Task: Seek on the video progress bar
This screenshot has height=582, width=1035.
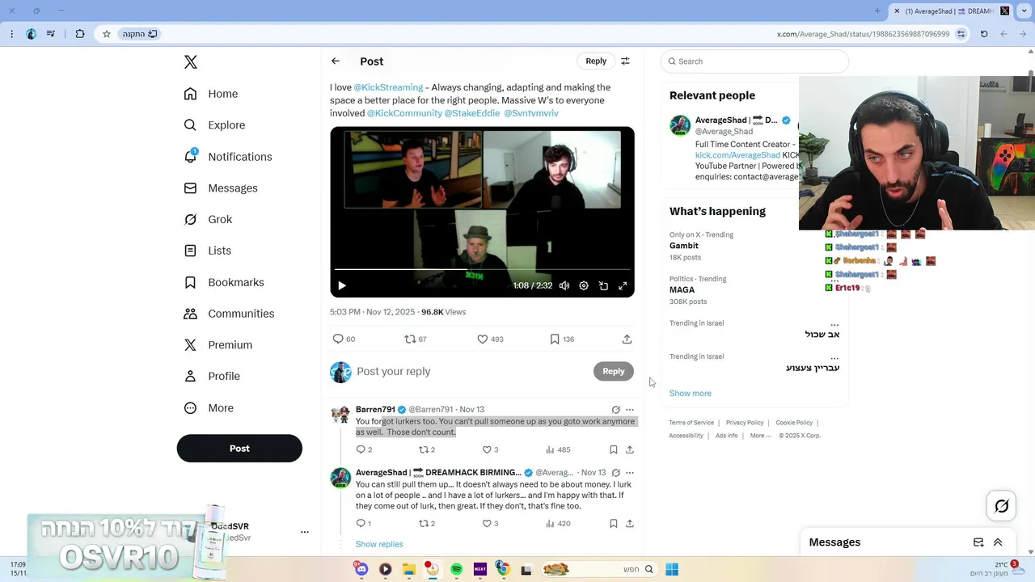Action: tap(482, 269)
